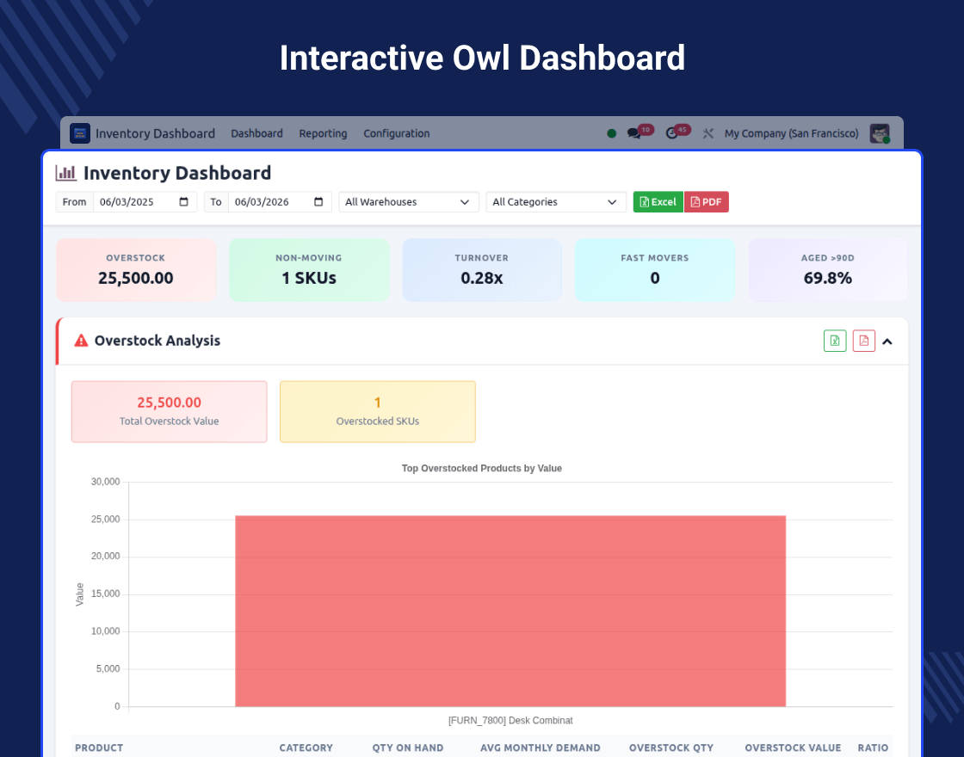
Task: Export Overstock Analysis to Excel icon
Action: tap(835, 341)
